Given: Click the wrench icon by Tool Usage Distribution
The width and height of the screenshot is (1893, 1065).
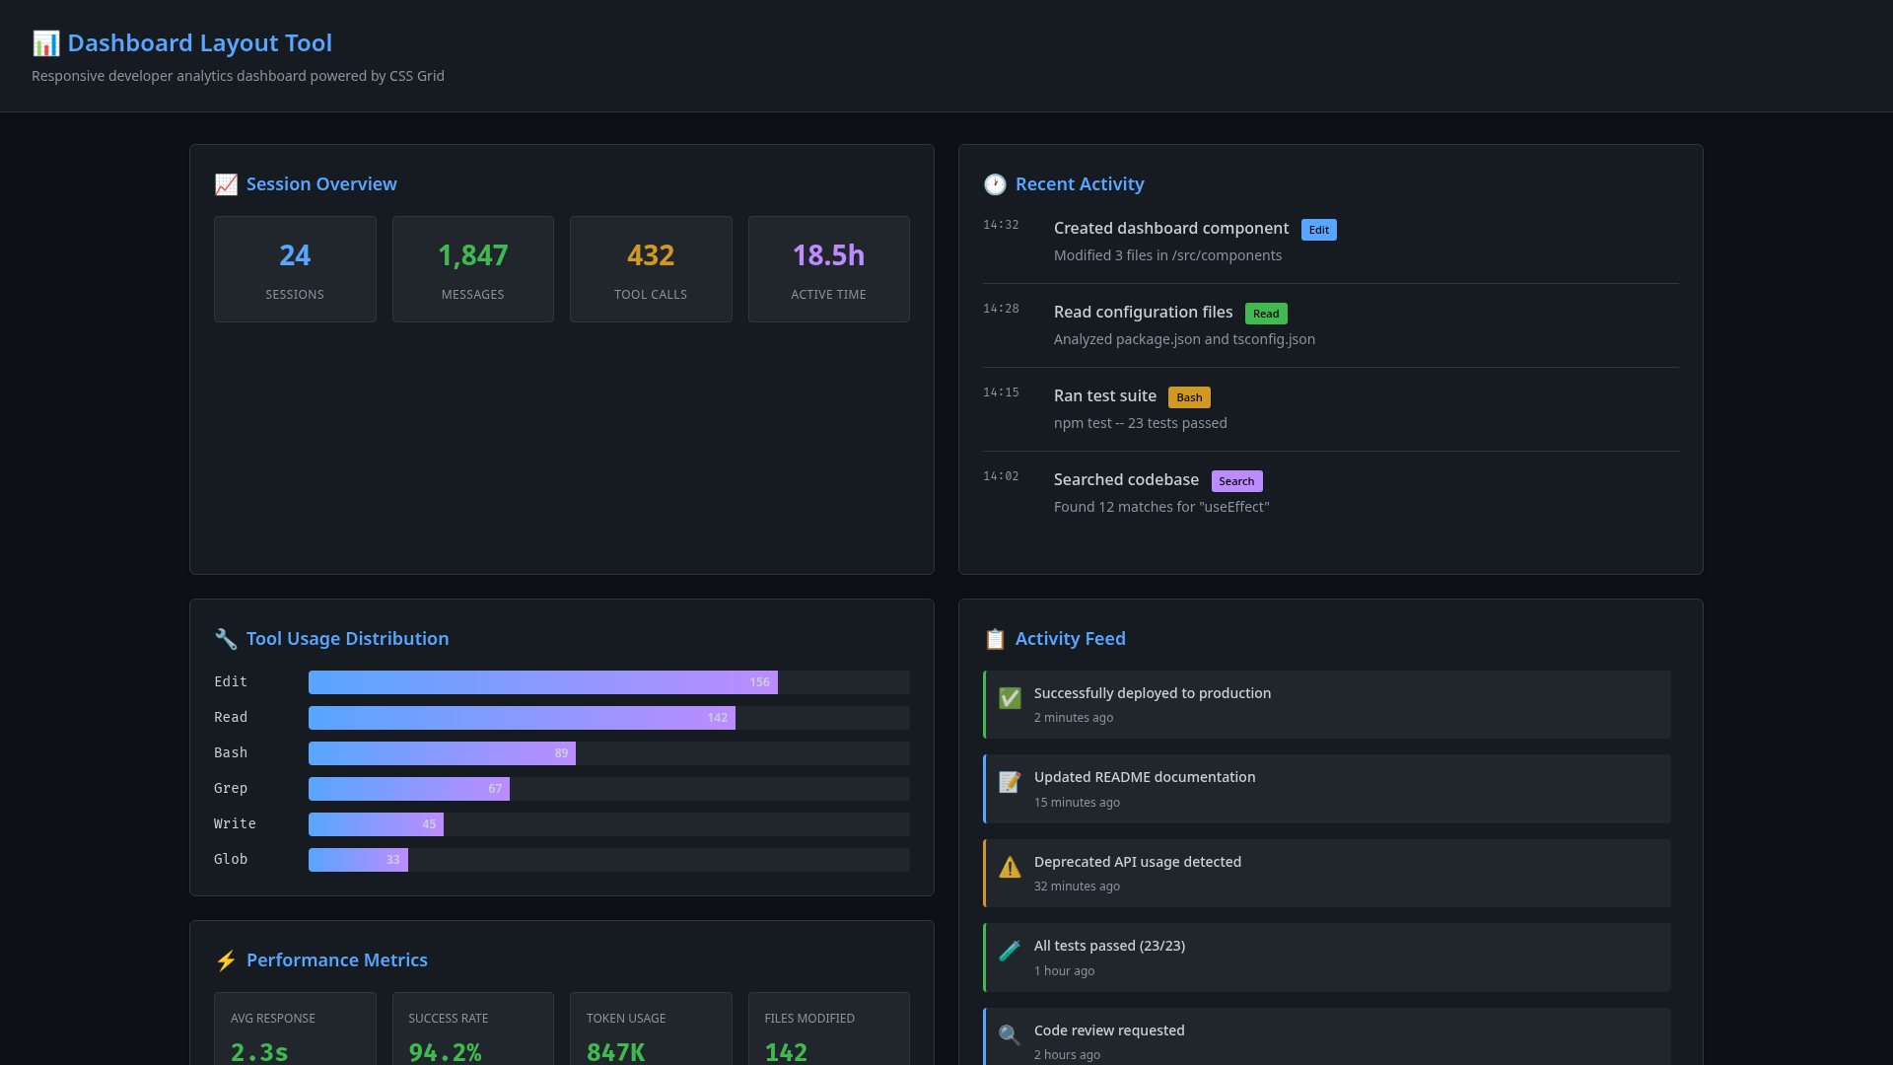Looking at the screenshot, I should 226,639.
